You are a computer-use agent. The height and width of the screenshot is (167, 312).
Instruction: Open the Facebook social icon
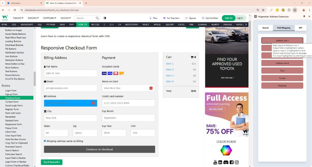coord(231,162)
